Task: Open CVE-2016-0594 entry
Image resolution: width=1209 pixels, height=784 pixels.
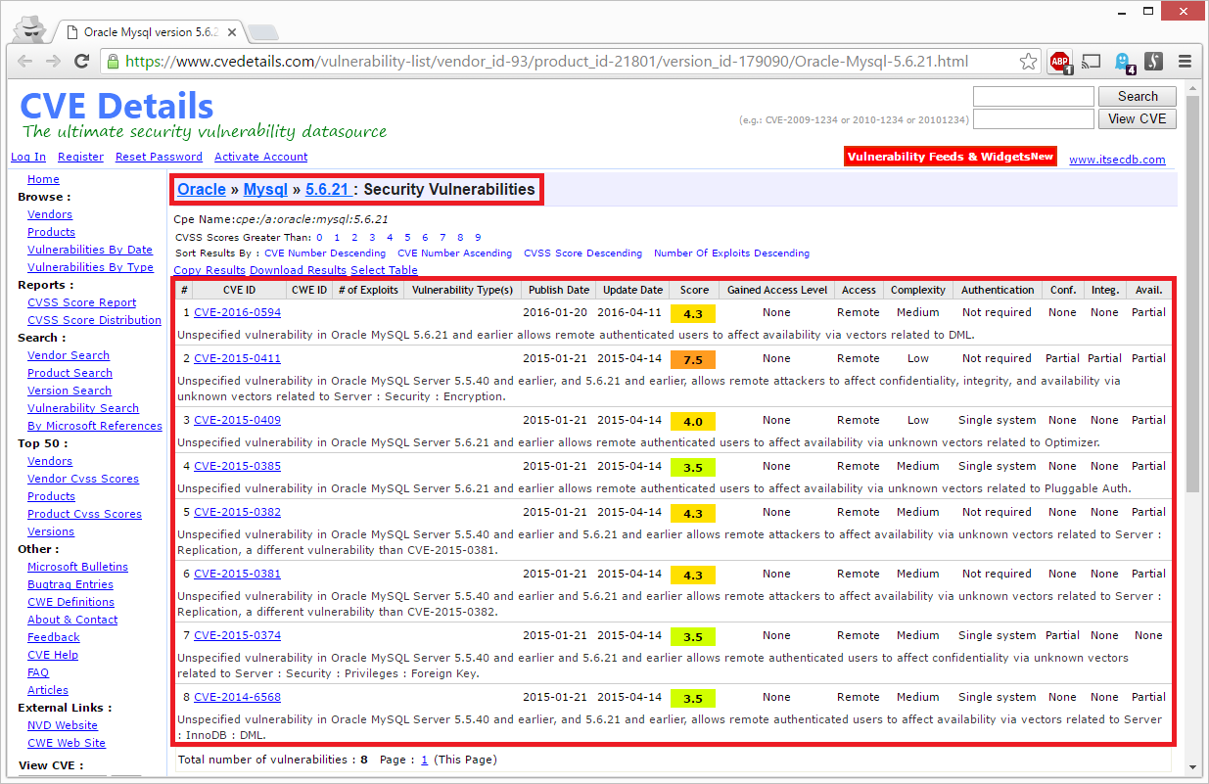Action: [x=237, y=313]
